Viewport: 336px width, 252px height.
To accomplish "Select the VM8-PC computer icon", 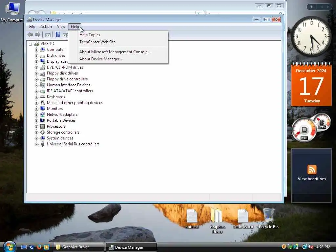I will (36, 44).
